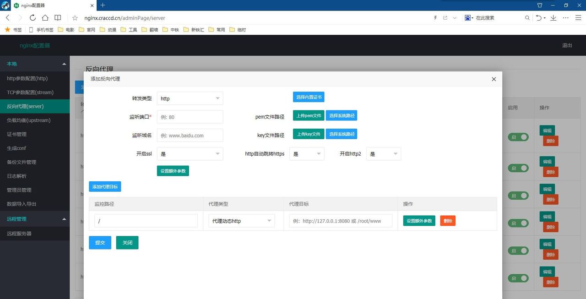Viewport: 586px width, 299px height.
Task: Open downloads via the download arrow icon
Action: tap(554, 18)
